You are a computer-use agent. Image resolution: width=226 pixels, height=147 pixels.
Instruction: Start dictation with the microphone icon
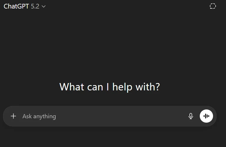tap(191, 116)
